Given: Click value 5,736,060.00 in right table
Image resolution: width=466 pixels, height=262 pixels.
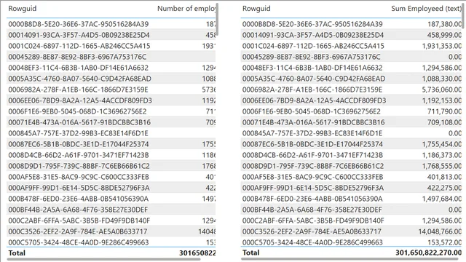Looking at the screenshot, I should point(442,90).
